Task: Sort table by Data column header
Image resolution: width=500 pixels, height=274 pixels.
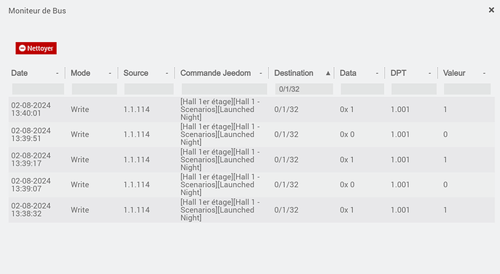Action: pyautogui.click(x=348, y=73)
